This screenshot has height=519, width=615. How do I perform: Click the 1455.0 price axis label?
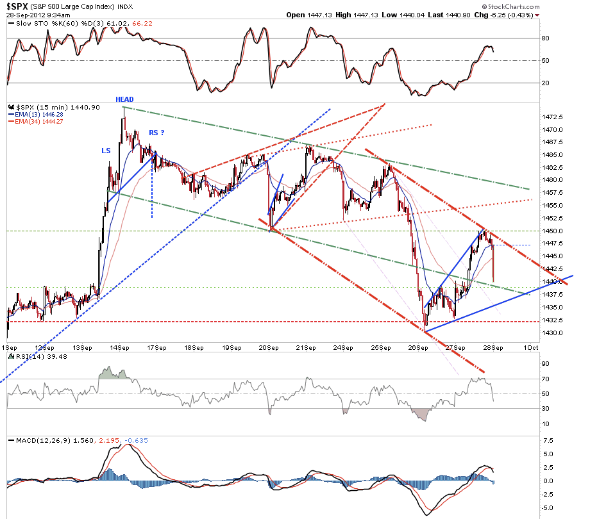(x=552, y=206)
